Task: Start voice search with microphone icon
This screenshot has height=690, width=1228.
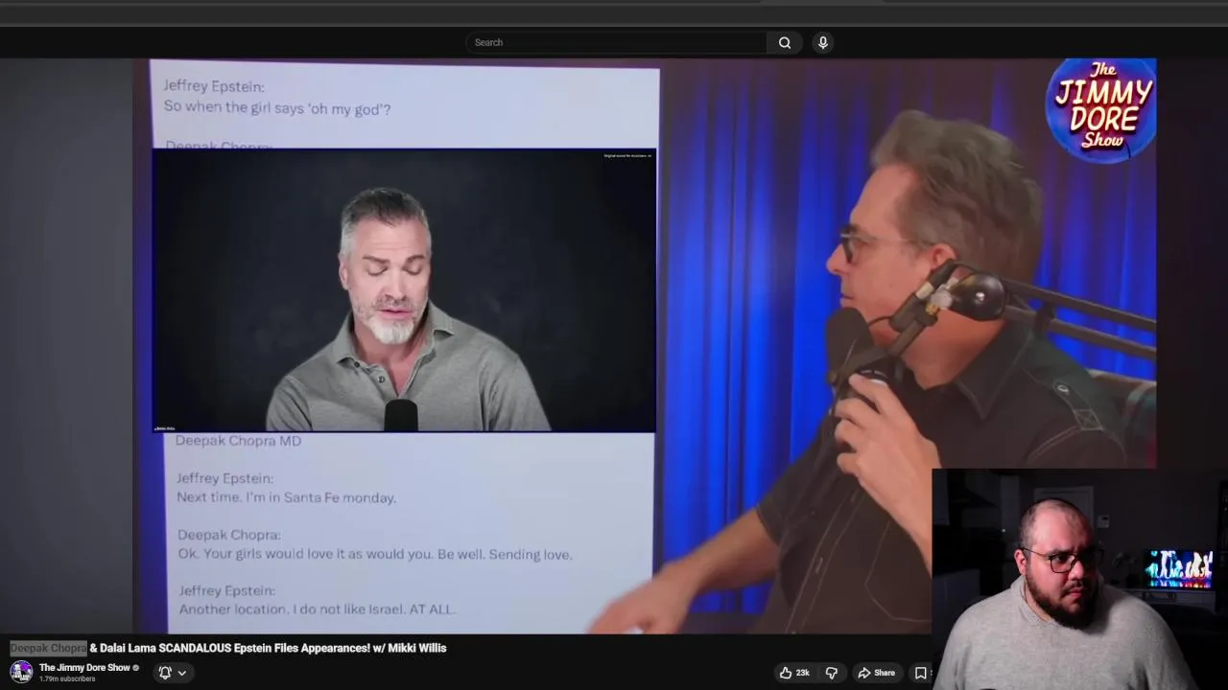Action: (x=822, y=42)
